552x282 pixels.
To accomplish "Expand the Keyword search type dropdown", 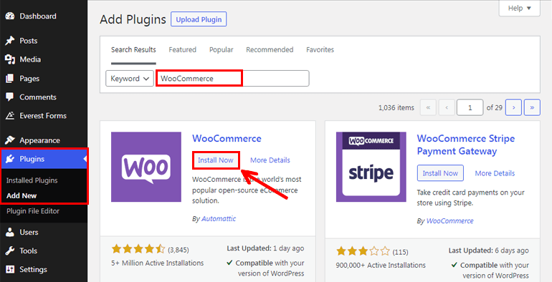I will pyautogui.click(x=130, y=79).
